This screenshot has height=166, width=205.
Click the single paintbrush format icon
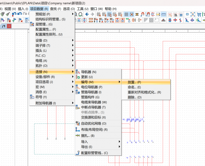[x=8, y=14]
